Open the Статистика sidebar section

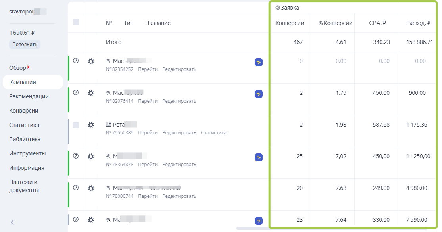pos(24,125)
